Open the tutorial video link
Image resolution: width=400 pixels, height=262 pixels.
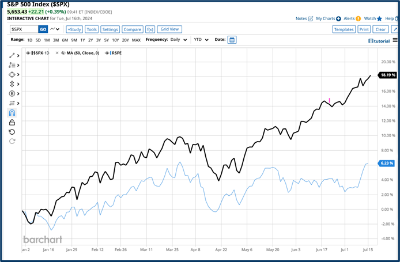pyautogui.click(x=379, y=41)
